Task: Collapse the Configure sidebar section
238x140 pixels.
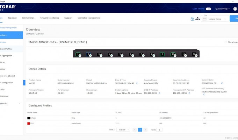Action: [x=20, y=35]
